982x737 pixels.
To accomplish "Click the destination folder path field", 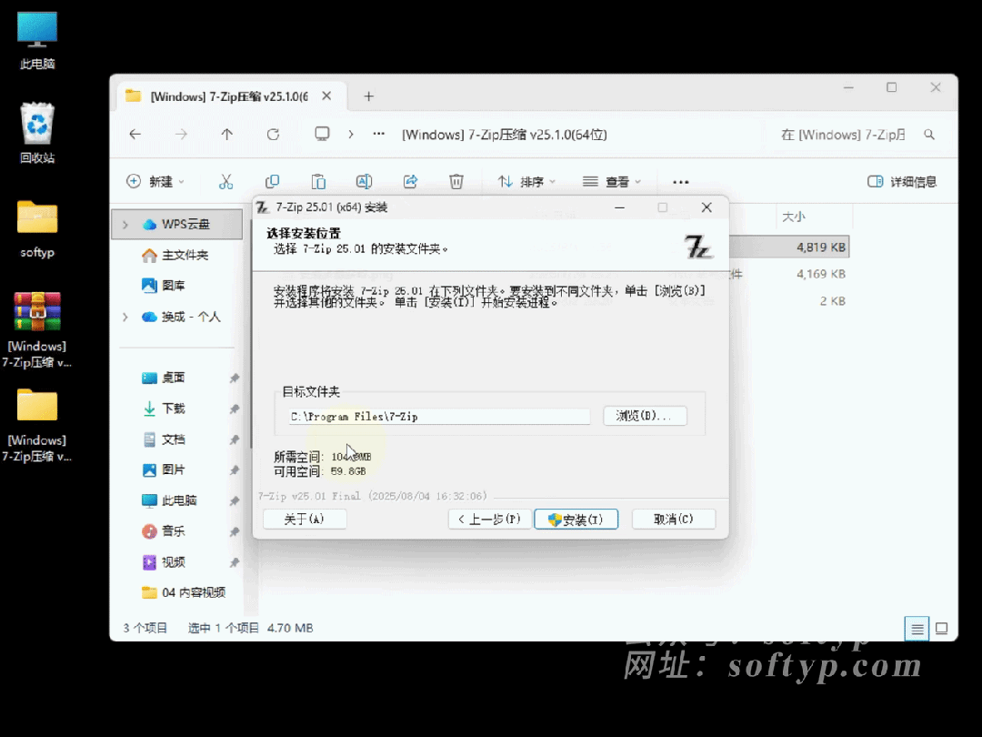I will pos(439,416).
